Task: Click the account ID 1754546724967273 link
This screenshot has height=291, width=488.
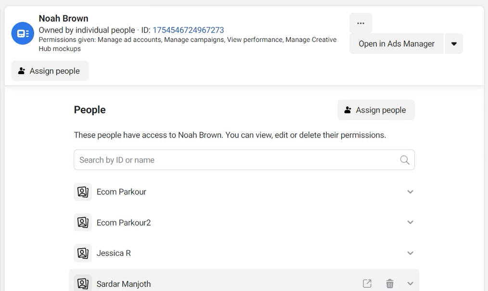Action: point(188,30)
